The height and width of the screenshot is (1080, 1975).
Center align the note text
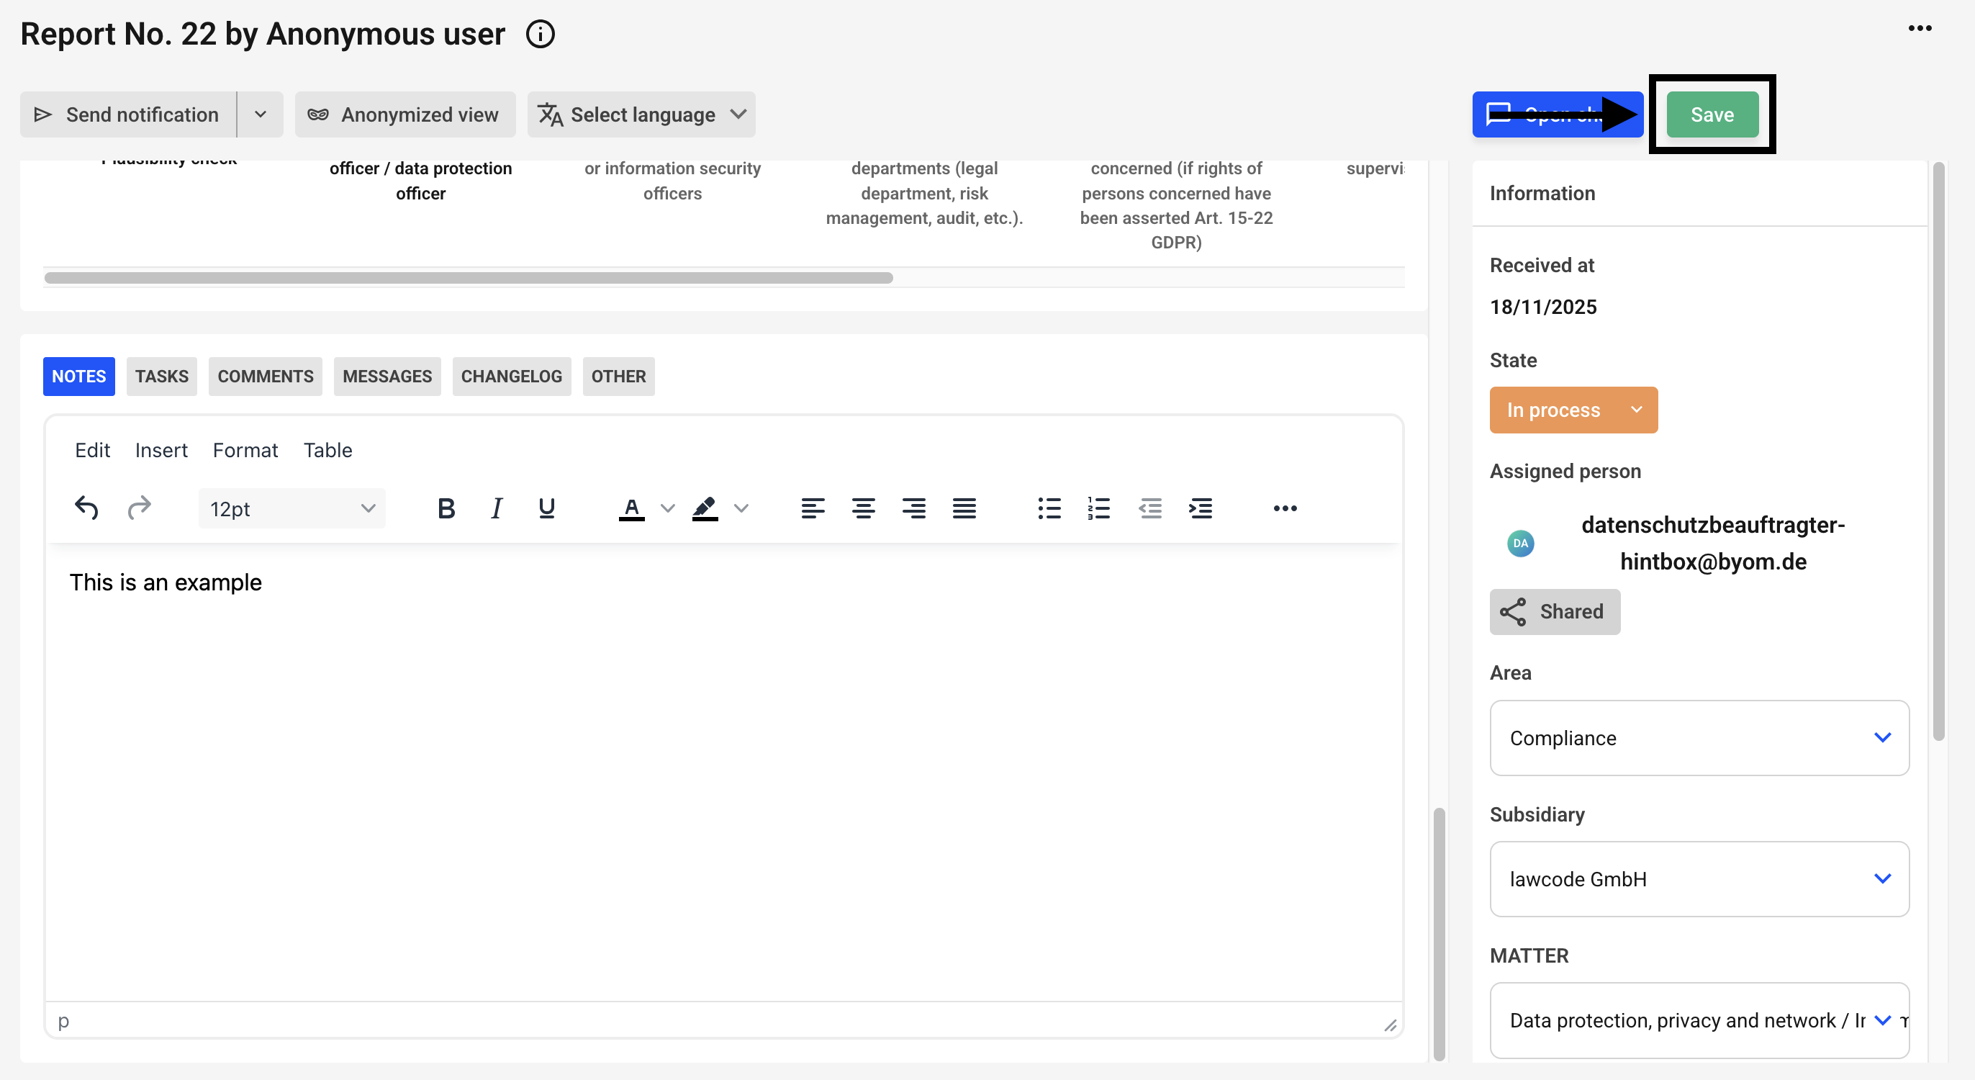[x=862, y=508]
